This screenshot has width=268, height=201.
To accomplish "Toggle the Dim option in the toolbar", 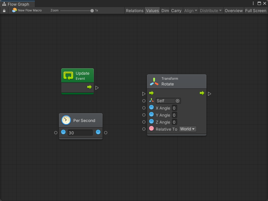I will [x=165, y=11].
